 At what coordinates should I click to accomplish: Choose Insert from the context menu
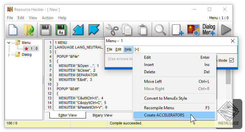coord(174,65)
